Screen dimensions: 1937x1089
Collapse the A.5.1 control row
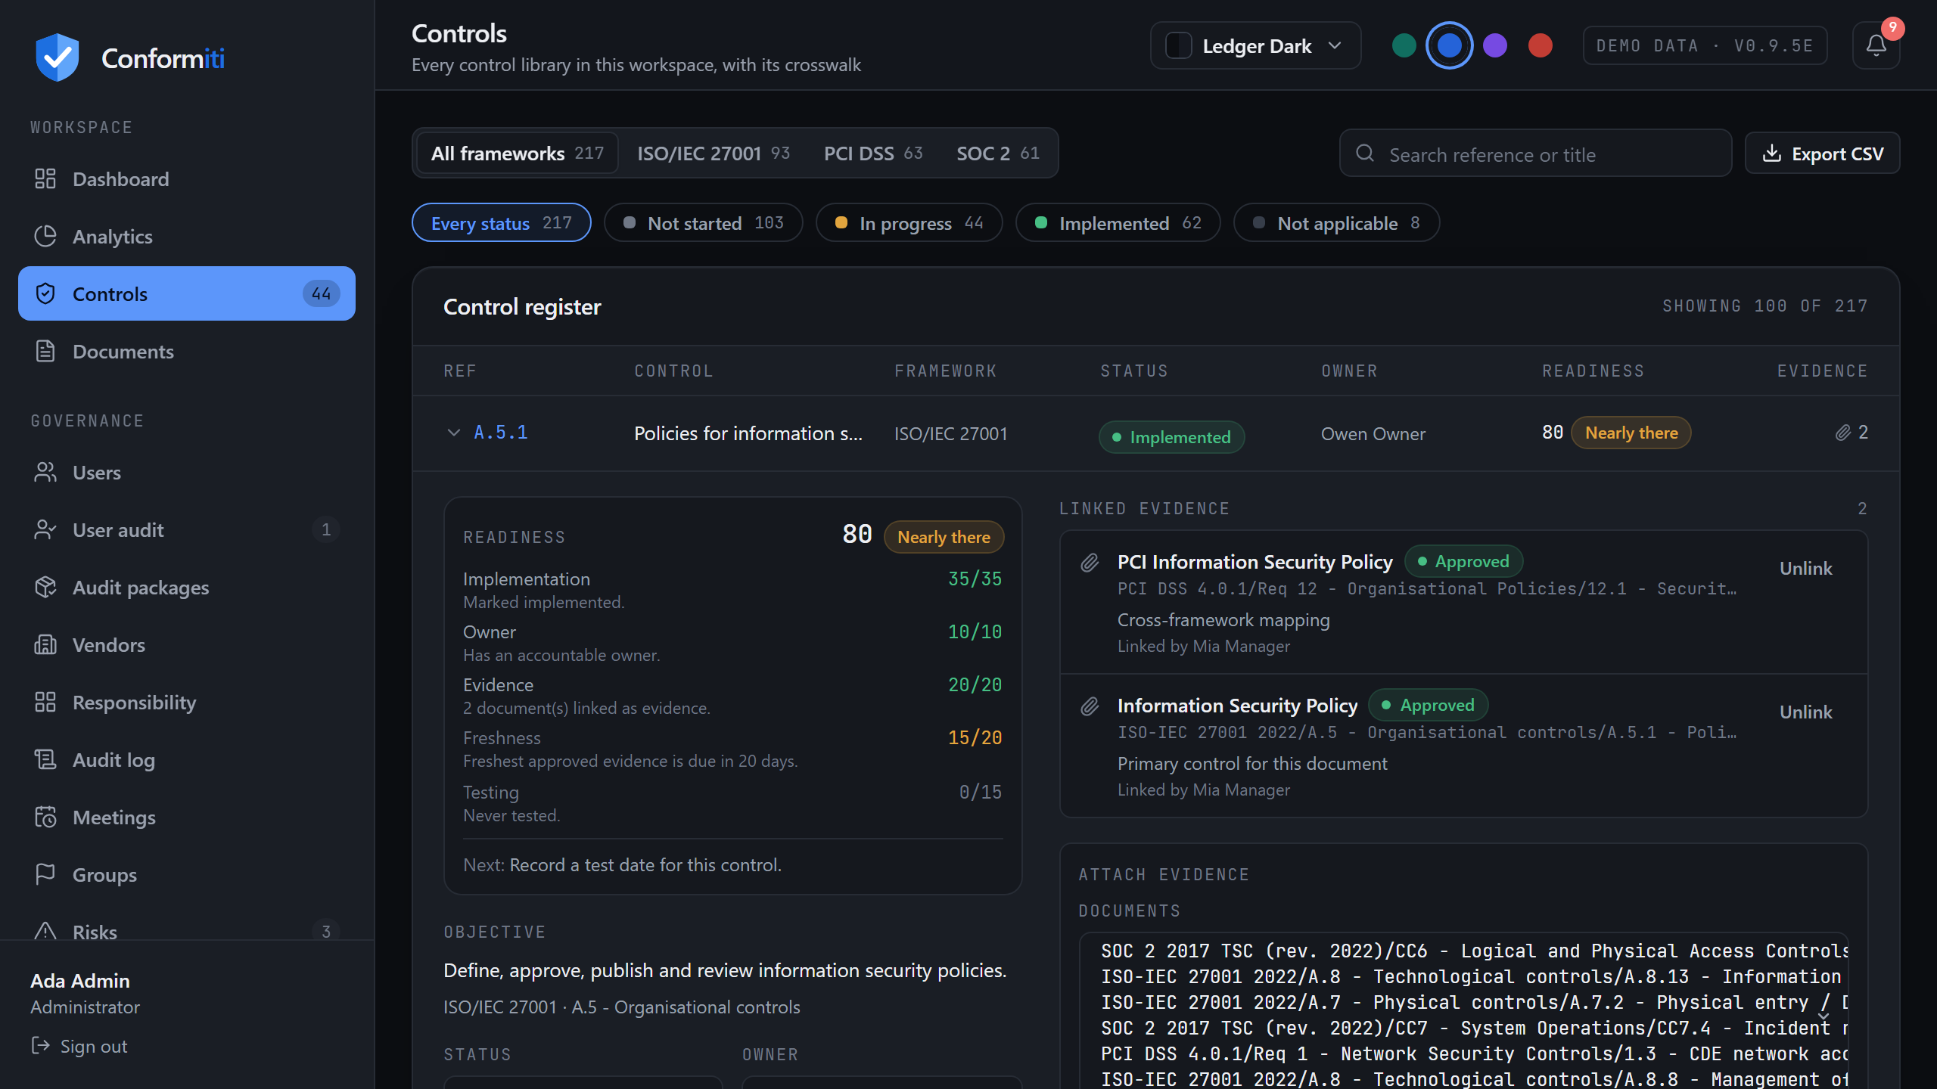click(x=454, y=433)
